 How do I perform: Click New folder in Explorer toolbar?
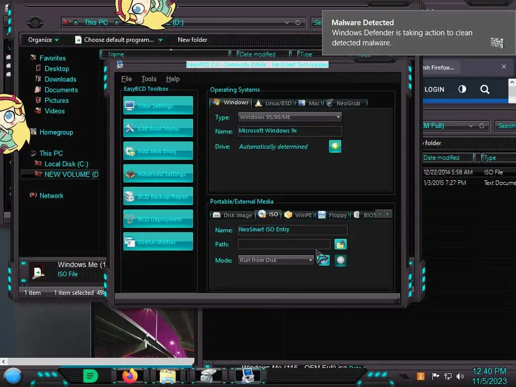click(192, 40)
